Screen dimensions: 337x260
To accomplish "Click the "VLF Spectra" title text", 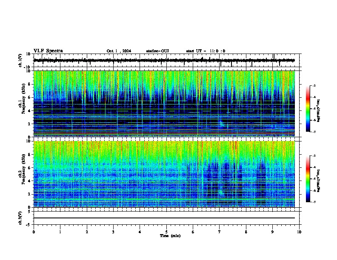I will point(48,51).
